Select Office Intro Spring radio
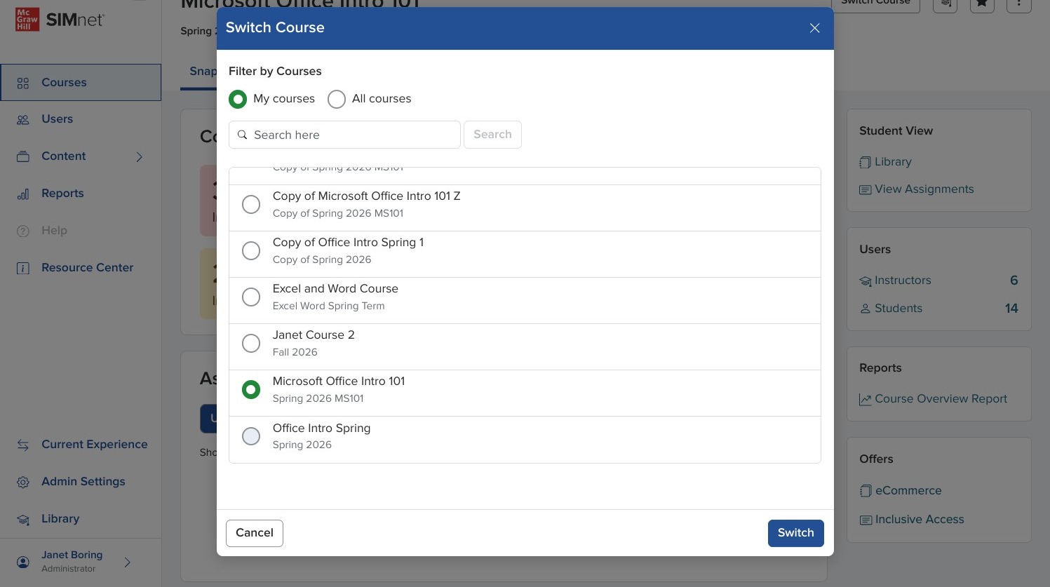Viewport: 1050px width, 587px height. point(251,436)
